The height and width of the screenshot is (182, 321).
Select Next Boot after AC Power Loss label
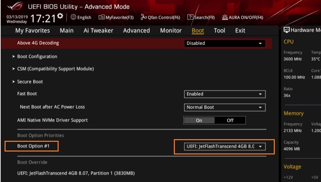(52, 107)
